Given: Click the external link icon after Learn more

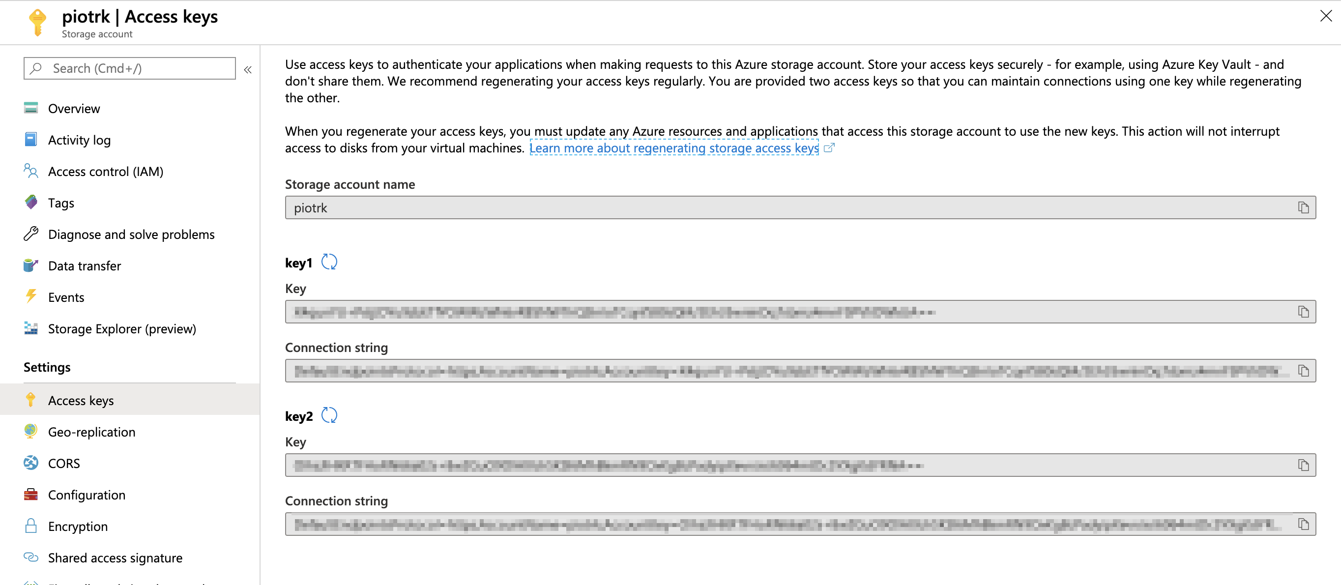Looking at the screenshot, I should [x=829, y=148].
